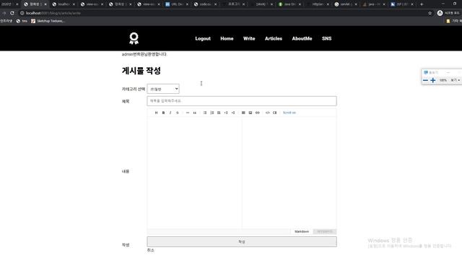This screenshot has width=462, height=260.
Task: Insert a link via editor toolbar
Action: click(257, 113)
